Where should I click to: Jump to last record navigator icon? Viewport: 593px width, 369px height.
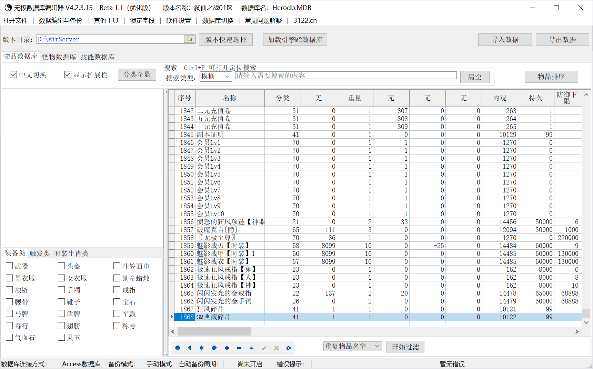(x=214, y=348)
